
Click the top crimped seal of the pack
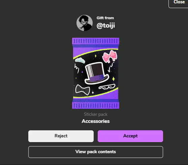coord(96,41)
